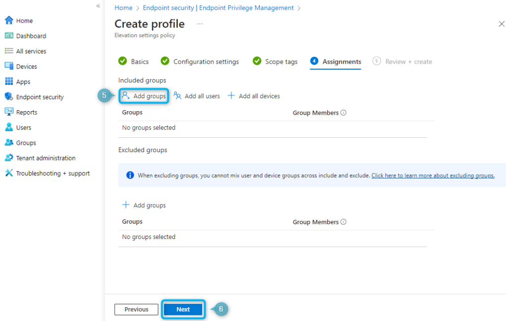The image size is (506, 321).
Task: Collapse the navigation sidebar with the double chevron
Action: pyautogui.click(x=98, y=6)
